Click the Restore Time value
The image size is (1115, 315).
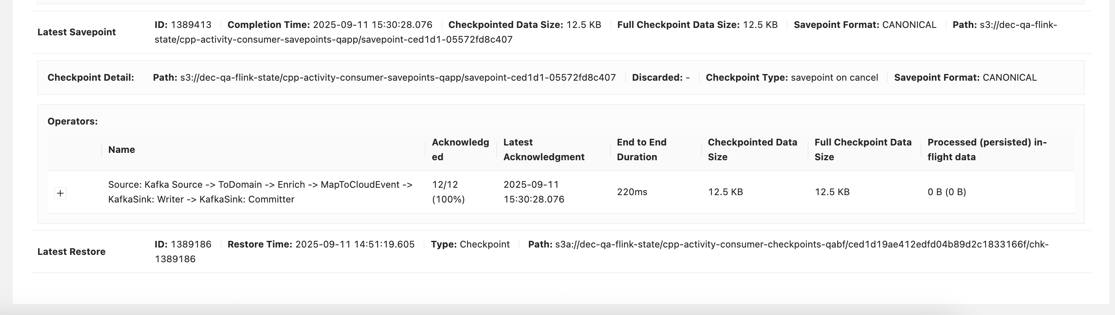tap(355, 245)
